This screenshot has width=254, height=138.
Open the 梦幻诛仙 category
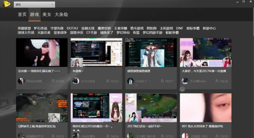click(x=123, y=32)
